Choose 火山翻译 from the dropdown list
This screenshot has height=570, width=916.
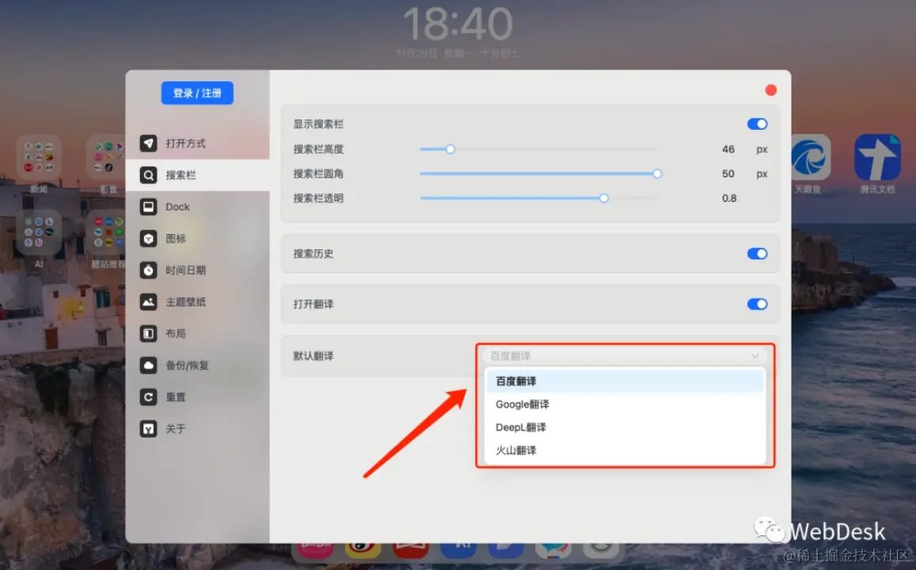[x=625, y=450]
